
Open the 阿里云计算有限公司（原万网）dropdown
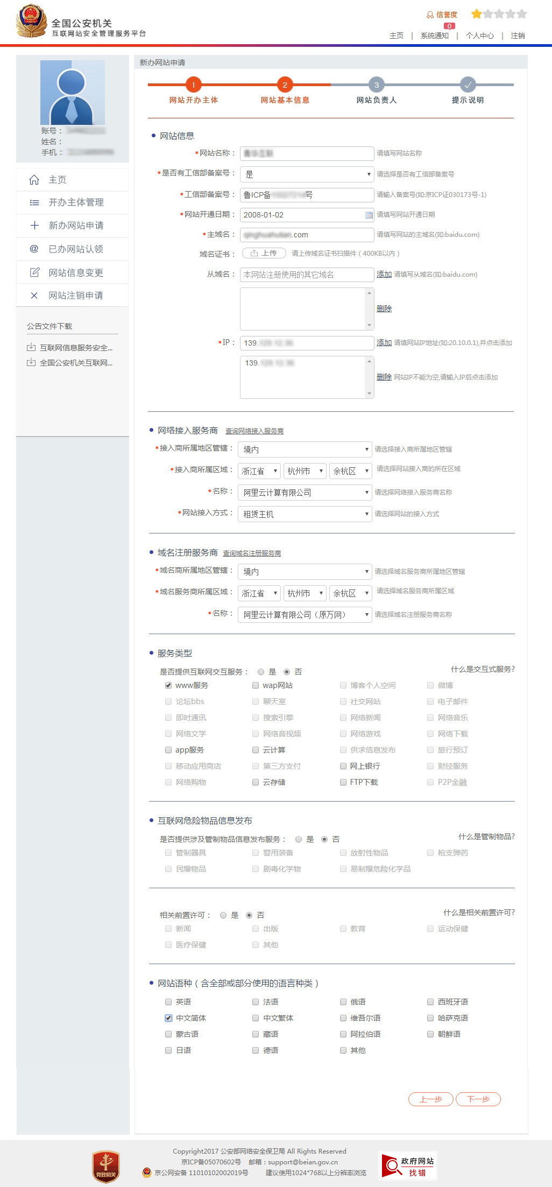(305, 615)
